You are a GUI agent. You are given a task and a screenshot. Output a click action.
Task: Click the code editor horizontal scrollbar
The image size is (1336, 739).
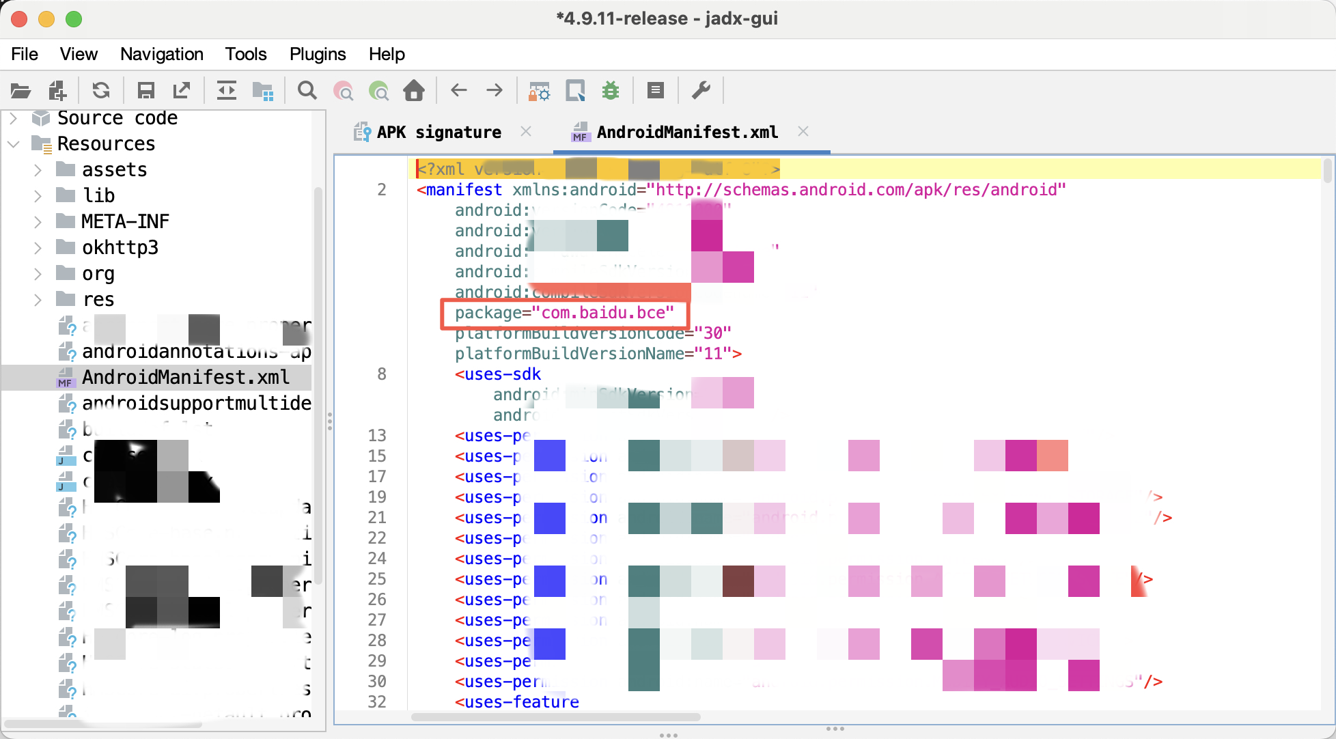coord(556,717)
